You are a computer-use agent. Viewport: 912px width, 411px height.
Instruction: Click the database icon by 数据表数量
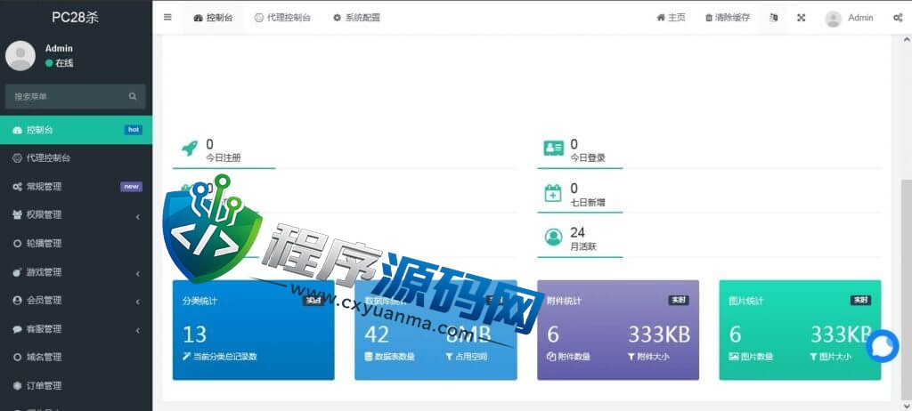(x=368, y=357)
